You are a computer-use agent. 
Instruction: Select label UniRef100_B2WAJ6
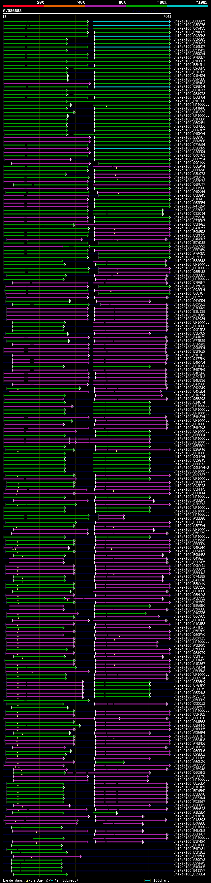(x=190, y=450)
